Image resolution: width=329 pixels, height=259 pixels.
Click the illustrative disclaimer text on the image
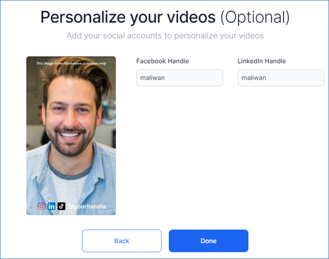71,63
